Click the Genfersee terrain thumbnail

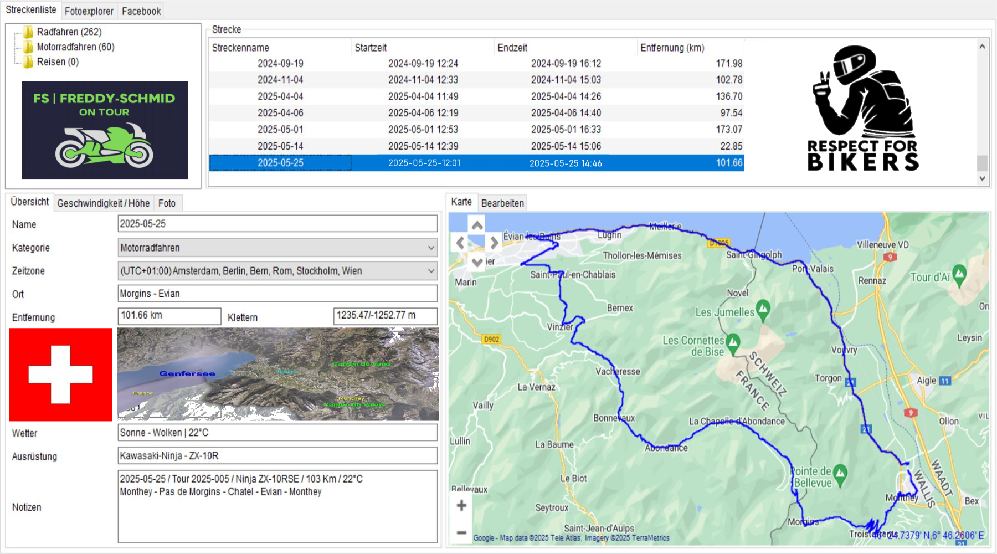277,374
